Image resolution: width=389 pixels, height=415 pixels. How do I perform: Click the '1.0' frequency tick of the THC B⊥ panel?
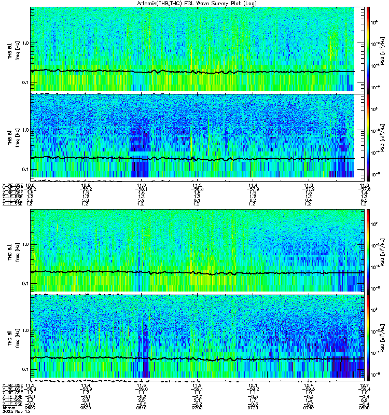click(25, 244)
